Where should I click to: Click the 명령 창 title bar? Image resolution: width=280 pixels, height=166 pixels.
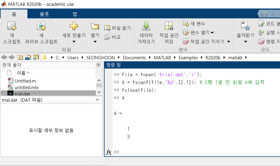(192, 65)
